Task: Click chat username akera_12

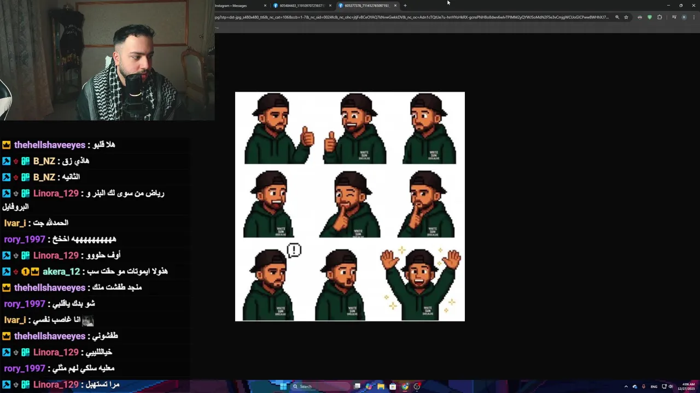Action: coord(61,271)
